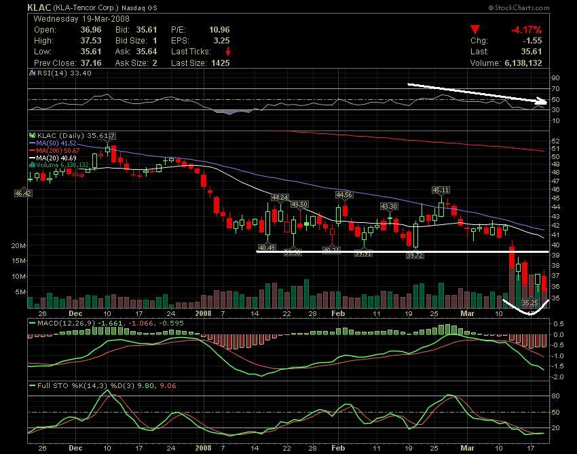Click the 10M volume axis label
Viewport: 577px width, 454px height.
click(x=18, y=277)
